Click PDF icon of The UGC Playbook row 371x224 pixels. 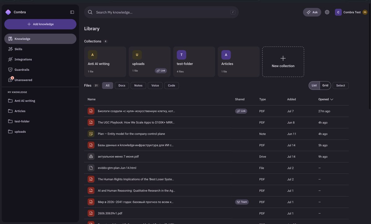(x=91, y=122)
